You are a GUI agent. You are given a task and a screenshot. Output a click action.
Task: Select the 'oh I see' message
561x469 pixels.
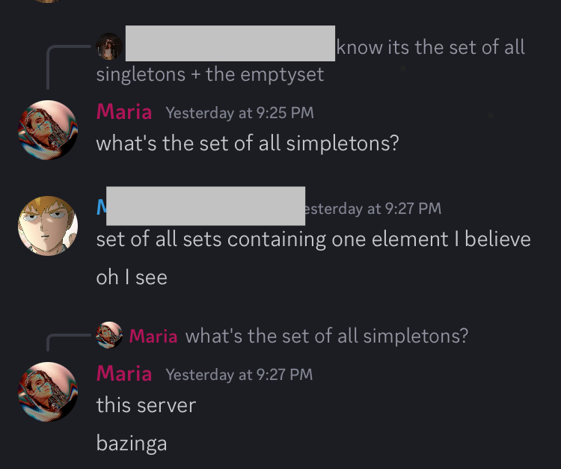132,278
